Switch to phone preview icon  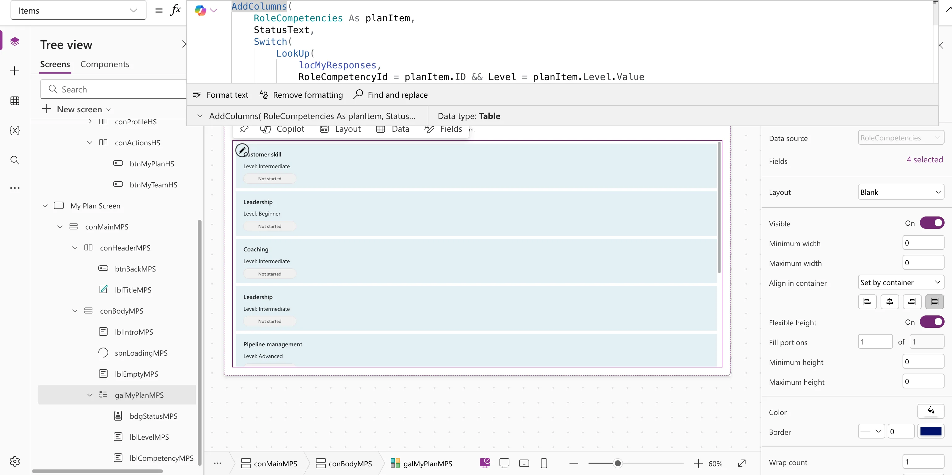pyautogui.click(x=544, y=463)
